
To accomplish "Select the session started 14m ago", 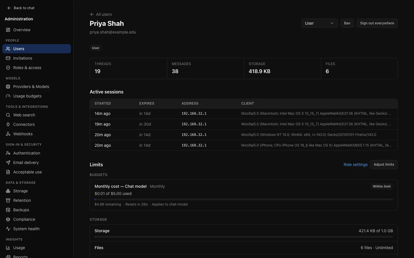I will pos(244,114).
